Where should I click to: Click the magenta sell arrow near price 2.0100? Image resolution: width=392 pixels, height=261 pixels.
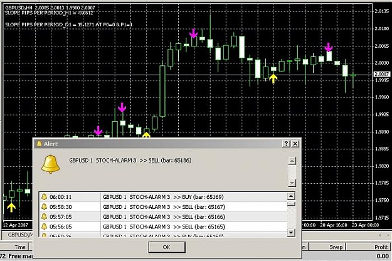(x=193, y=33)
